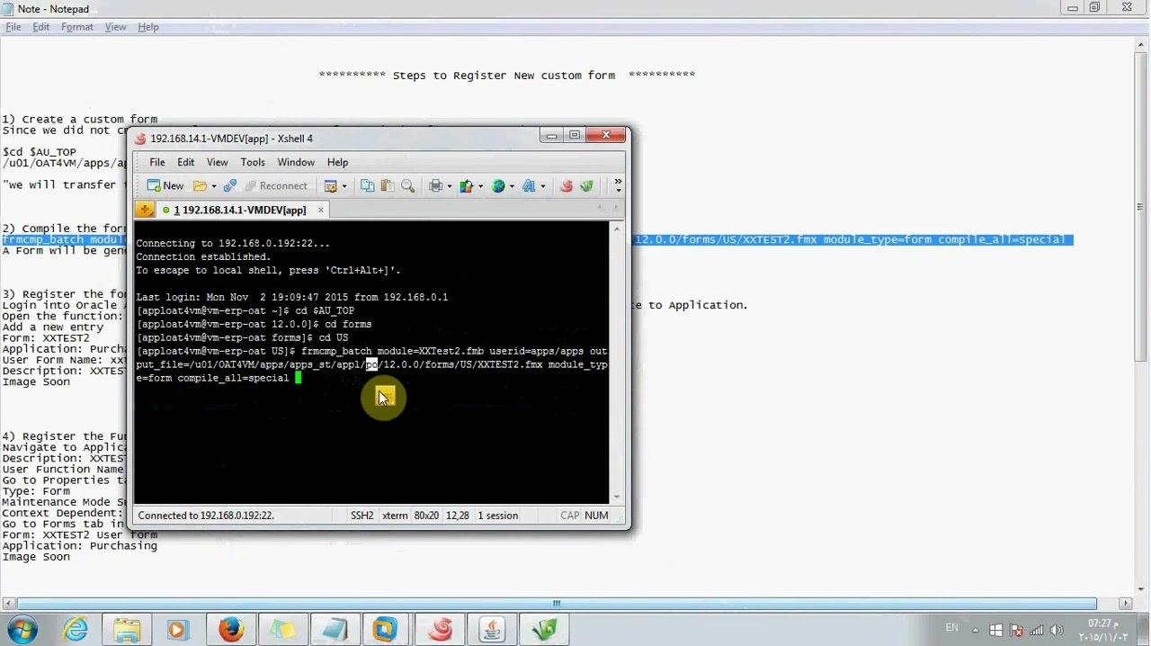Viewport: 1151px width, 646px height.
Task: Click the Xshell terminal scroll down arrow
Action: pyautogui.click(x=617, y=497)
